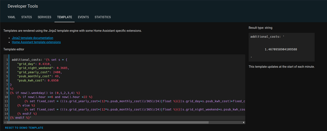
Task: Click Reset to Demo Template
Action: point(24,128)
